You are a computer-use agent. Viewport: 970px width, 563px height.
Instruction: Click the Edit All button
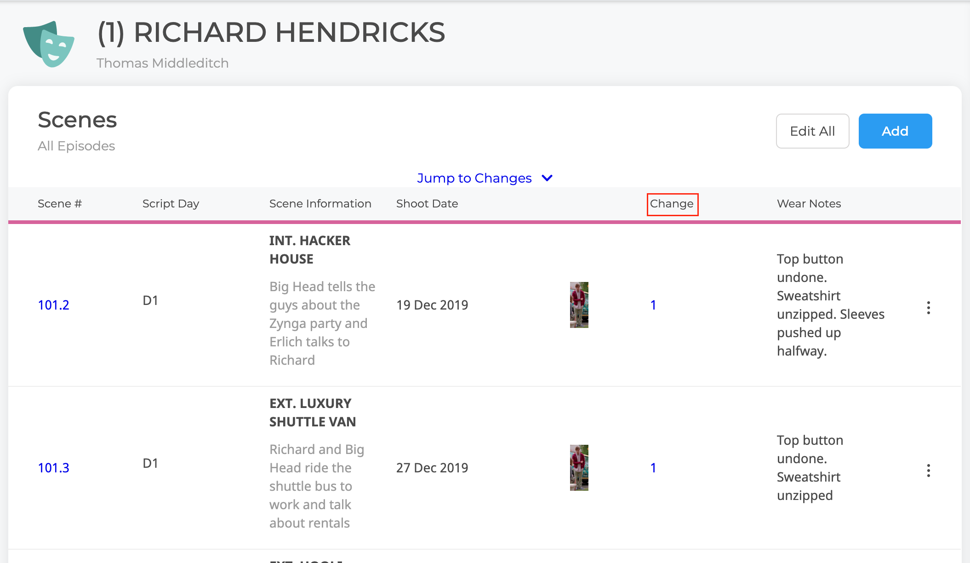(x=812, y=131)
